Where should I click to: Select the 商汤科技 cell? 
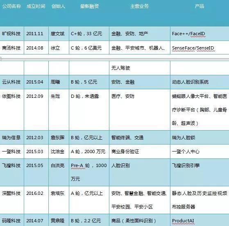pos(11,48)
